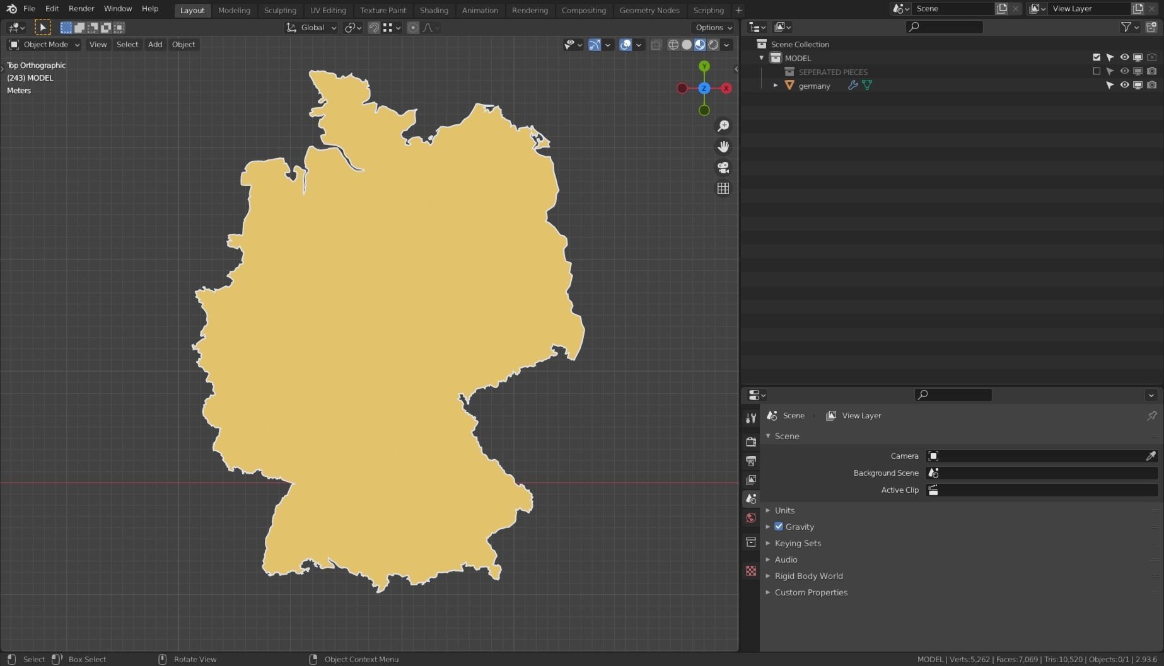Switch orthographic/perspective grid icon

point(723,188)
